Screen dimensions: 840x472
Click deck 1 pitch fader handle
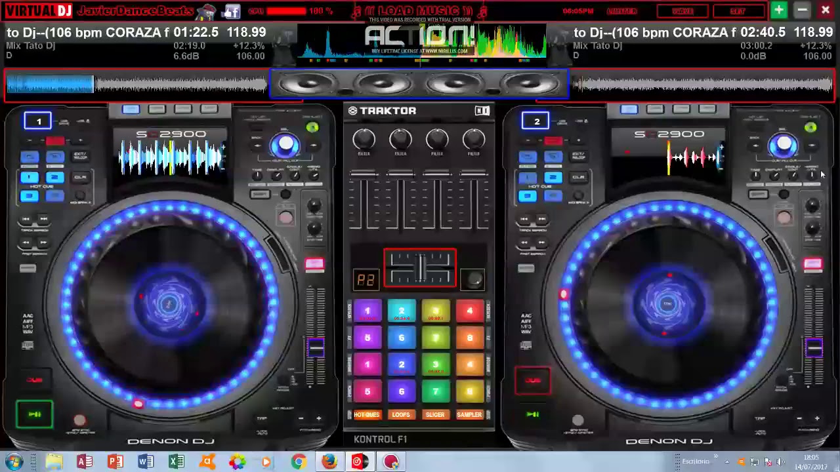316,348
